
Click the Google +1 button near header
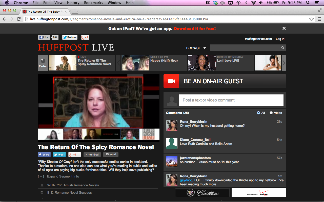pos(85,37)
